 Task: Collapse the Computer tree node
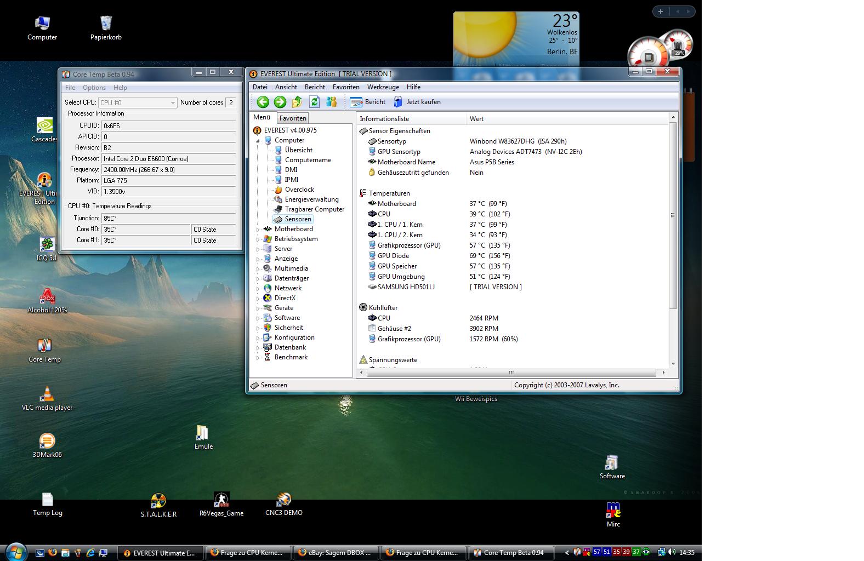[258, 141]
